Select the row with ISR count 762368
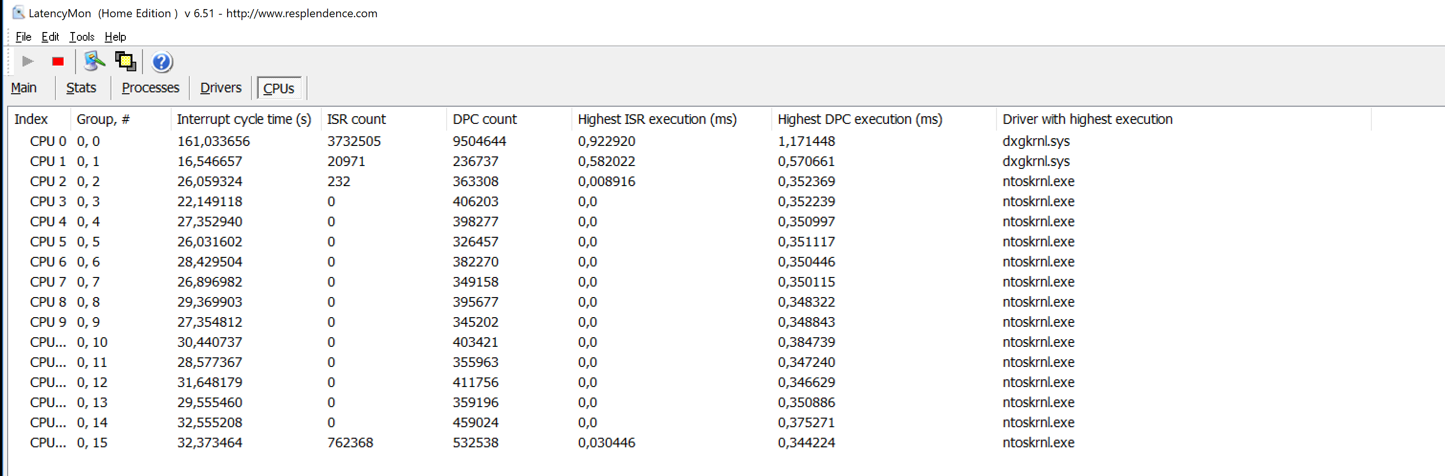This screenshot has width=1445, height=476. pos(350,443)
